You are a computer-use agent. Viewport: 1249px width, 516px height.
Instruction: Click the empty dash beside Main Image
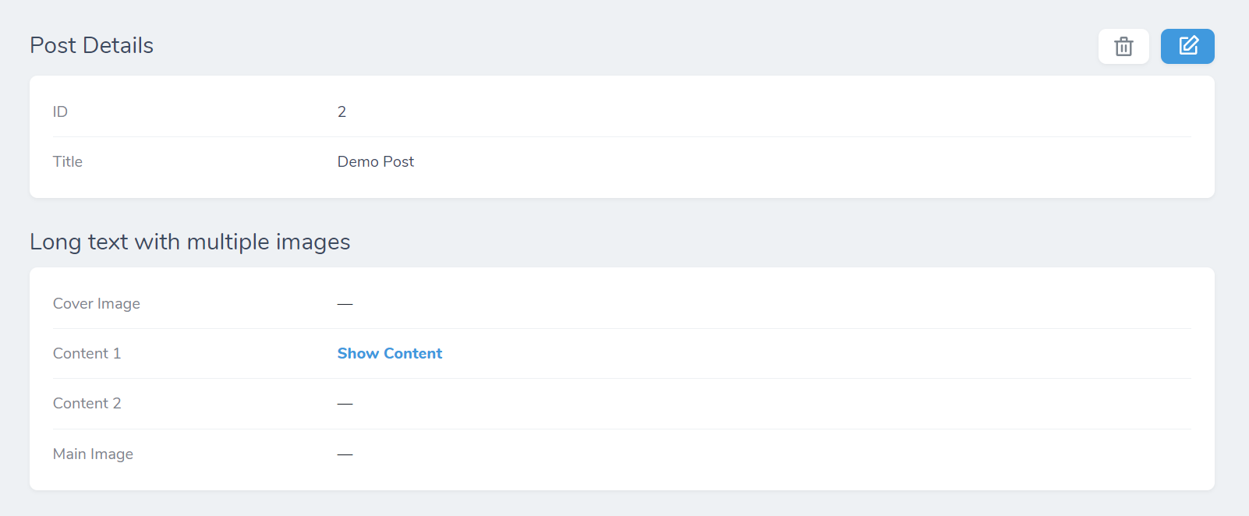coord(345,454)
